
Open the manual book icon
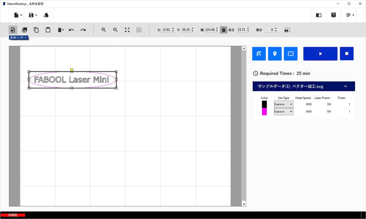pos(319,15)
